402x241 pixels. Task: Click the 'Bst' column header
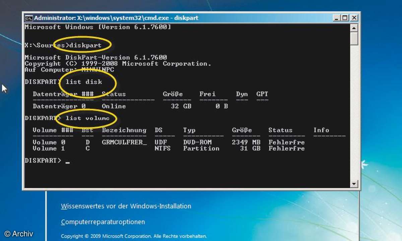point(88,130)
